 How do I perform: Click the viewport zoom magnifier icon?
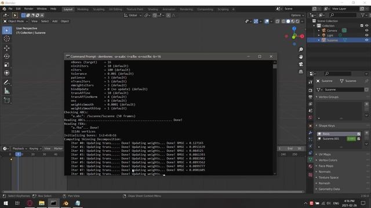[x=301, y=50]
